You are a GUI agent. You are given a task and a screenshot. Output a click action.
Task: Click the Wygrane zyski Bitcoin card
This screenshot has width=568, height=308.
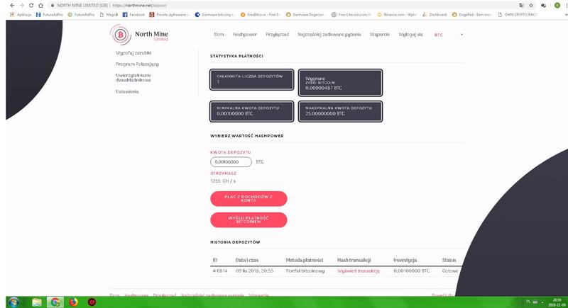coord(340,83)
